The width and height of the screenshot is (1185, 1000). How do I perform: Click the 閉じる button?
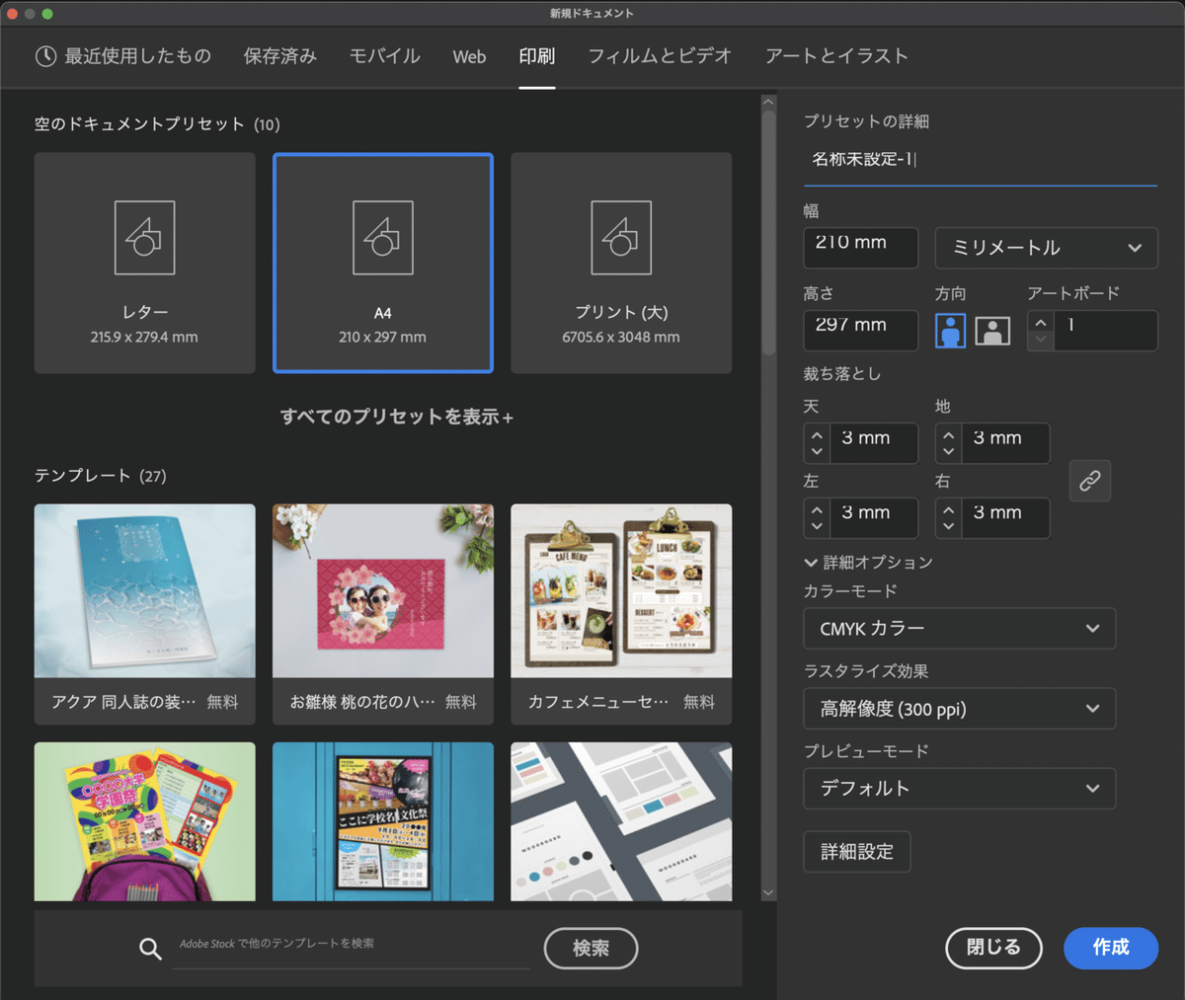[x=993, y=948]
